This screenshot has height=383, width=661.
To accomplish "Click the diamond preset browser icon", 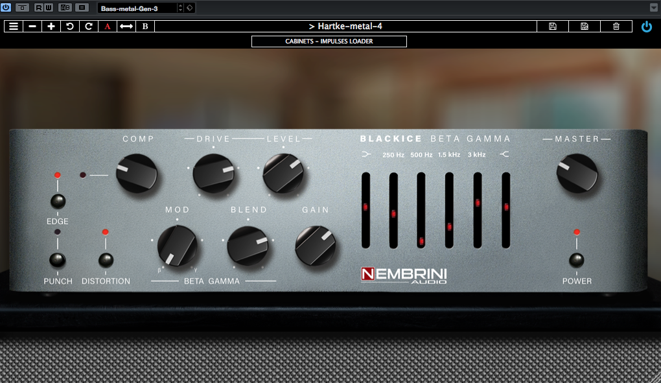I will pyautogui.click(x=190, y=8).
